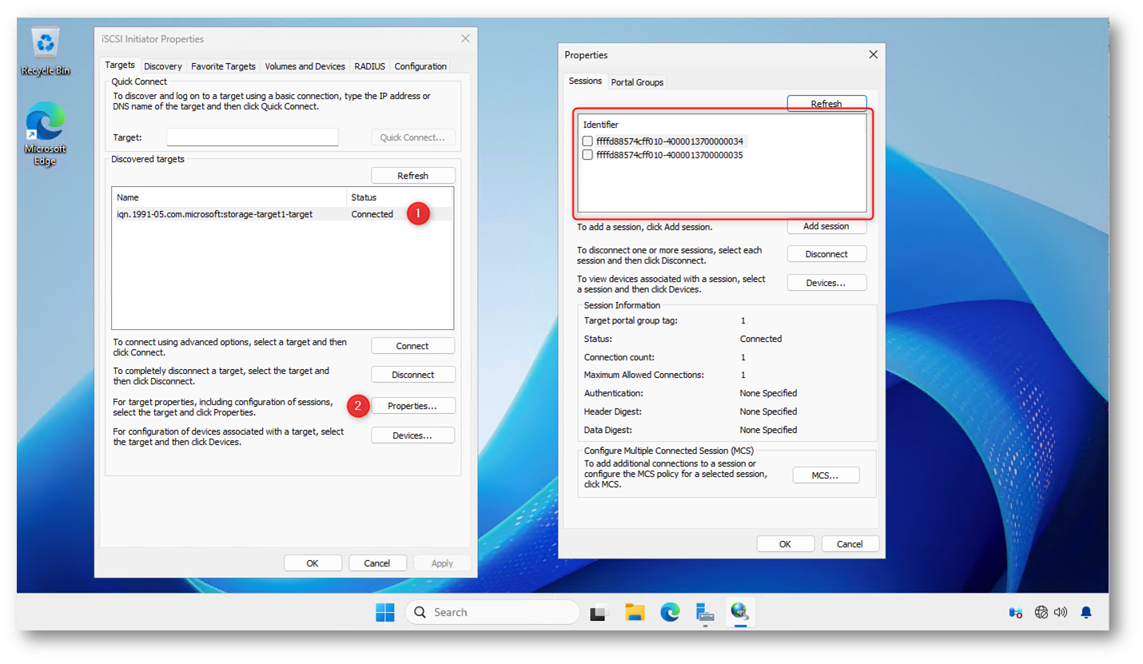This screenshot has height=664, width=1143.
Task: Click the iSCSI Initiator taskbar icon
Action: [740, 613]
